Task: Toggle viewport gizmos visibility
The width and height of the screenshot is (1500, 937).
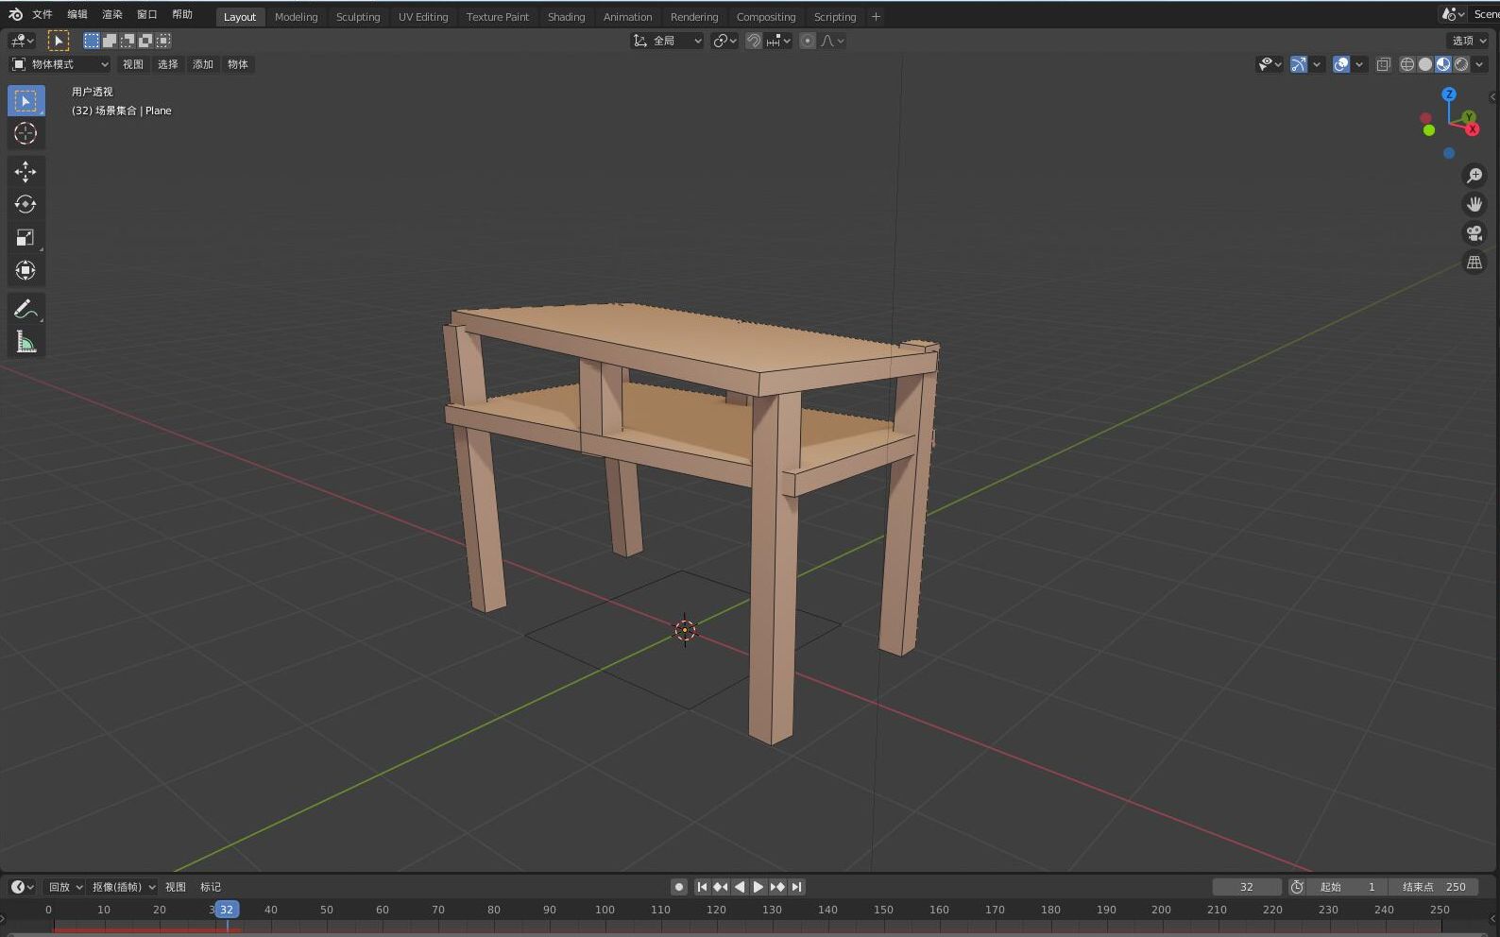Action: [1299, 64]
